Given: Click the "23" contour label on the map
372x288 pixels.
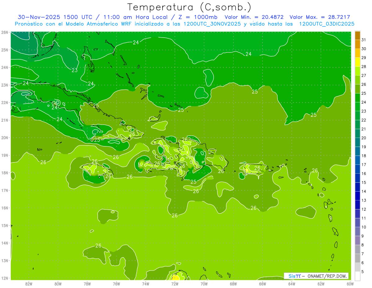Looking at the screenshot, I should (75, 70).
